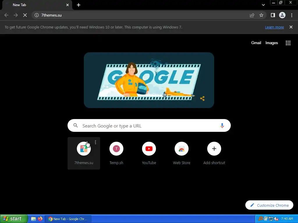Click the Search Google or type a URL box
This screenshot has height=223, width=298.
click(149, 125)
